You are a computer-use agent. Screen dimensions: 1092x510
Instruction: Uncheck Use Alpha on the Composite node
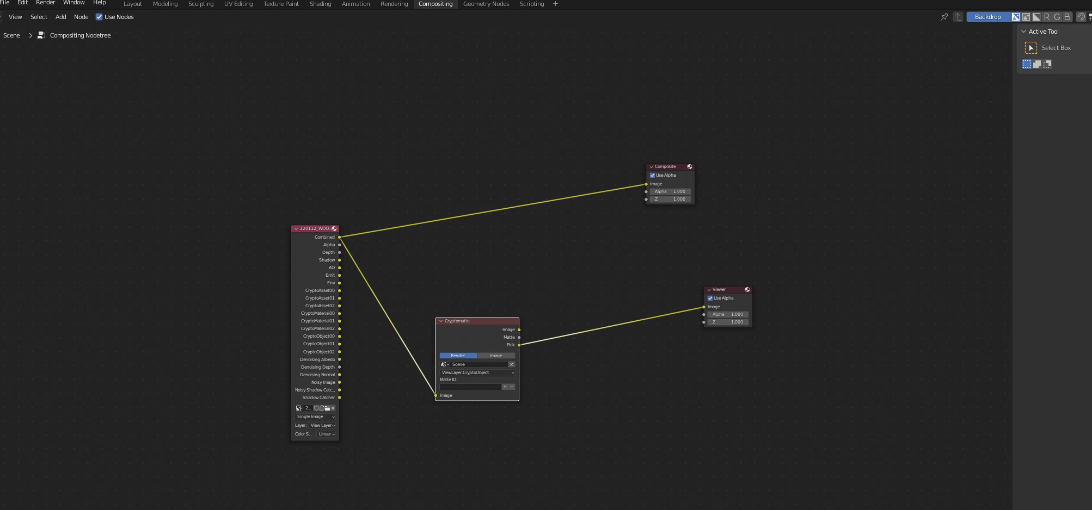(x=653, y=175)
